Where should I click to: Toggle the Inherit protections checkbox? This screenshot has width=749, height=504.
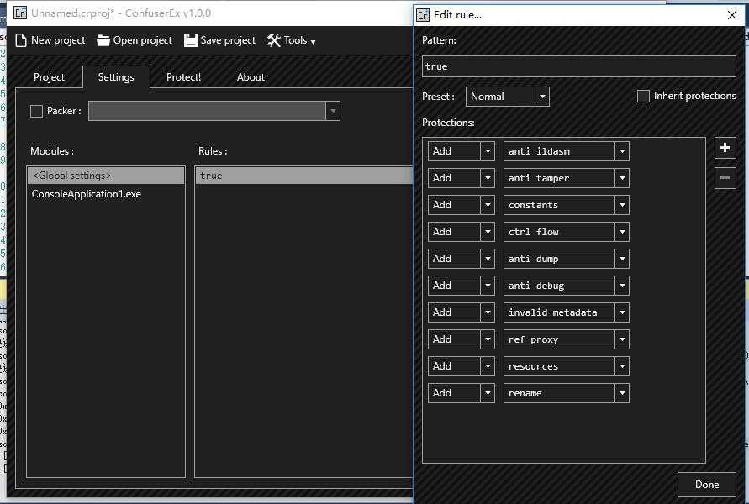point(643,97)
